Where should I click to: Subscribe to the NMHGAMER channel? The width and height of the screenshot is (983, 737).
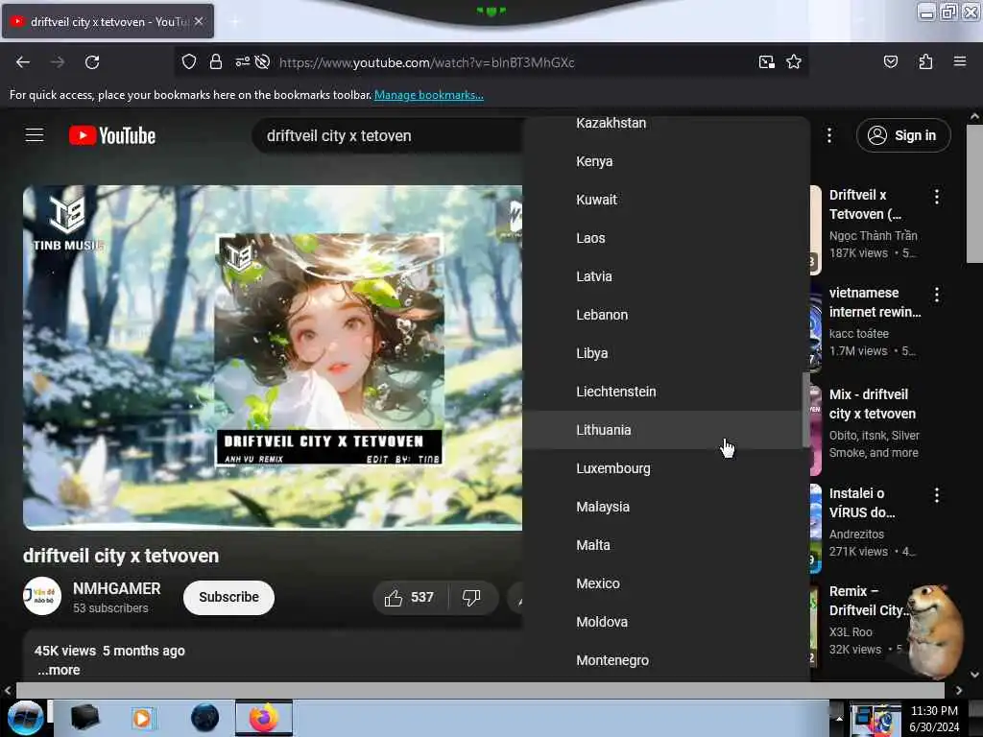228,597
